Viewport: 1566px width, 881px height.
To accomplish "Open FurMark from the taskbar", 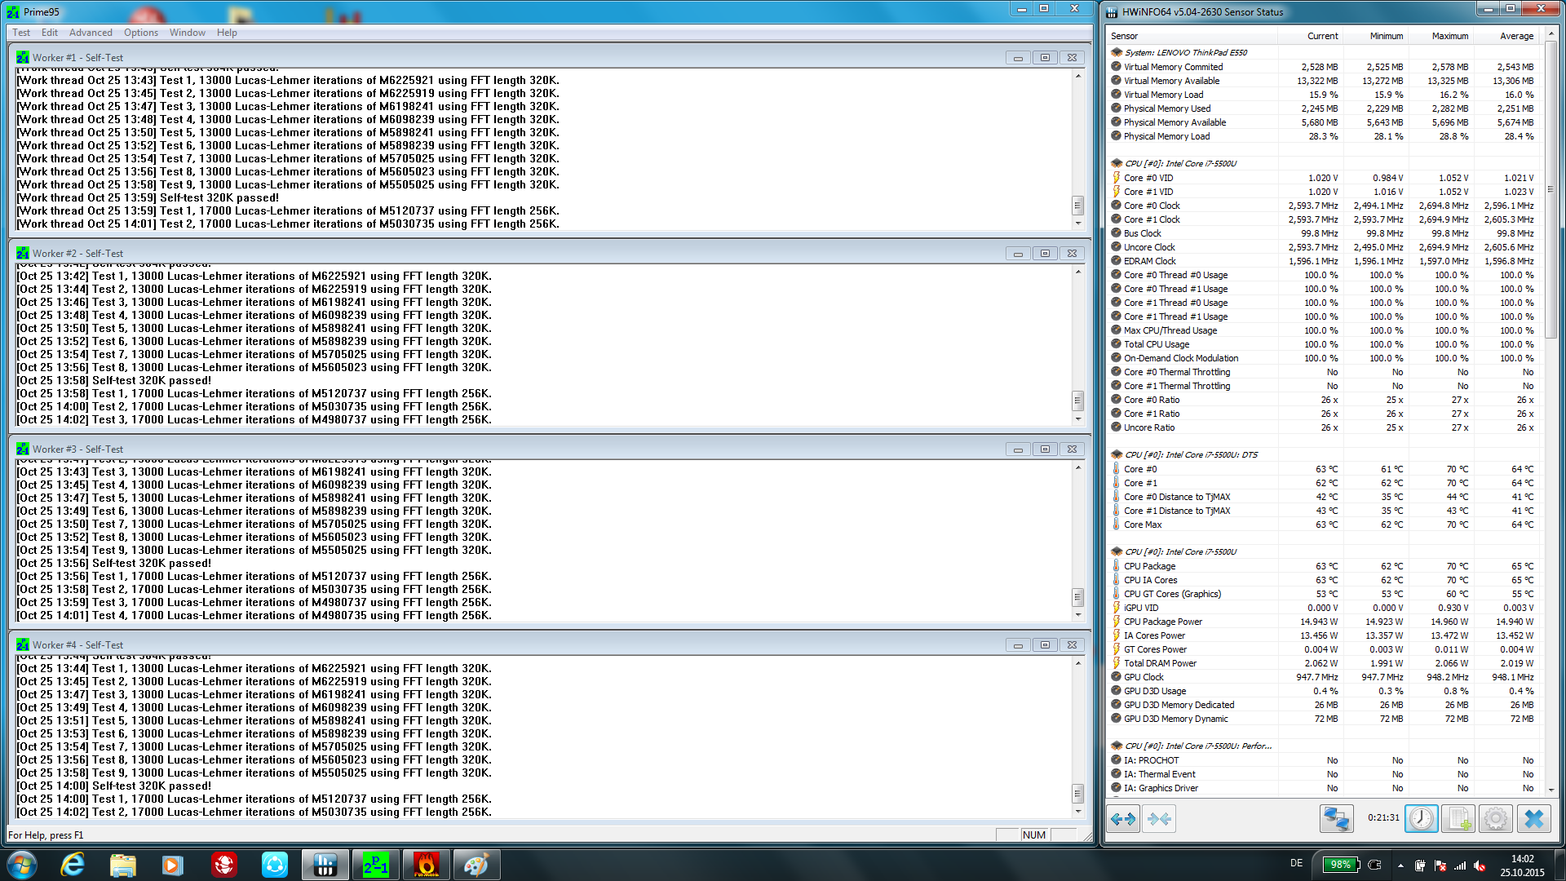I will [x=426, y=865].
